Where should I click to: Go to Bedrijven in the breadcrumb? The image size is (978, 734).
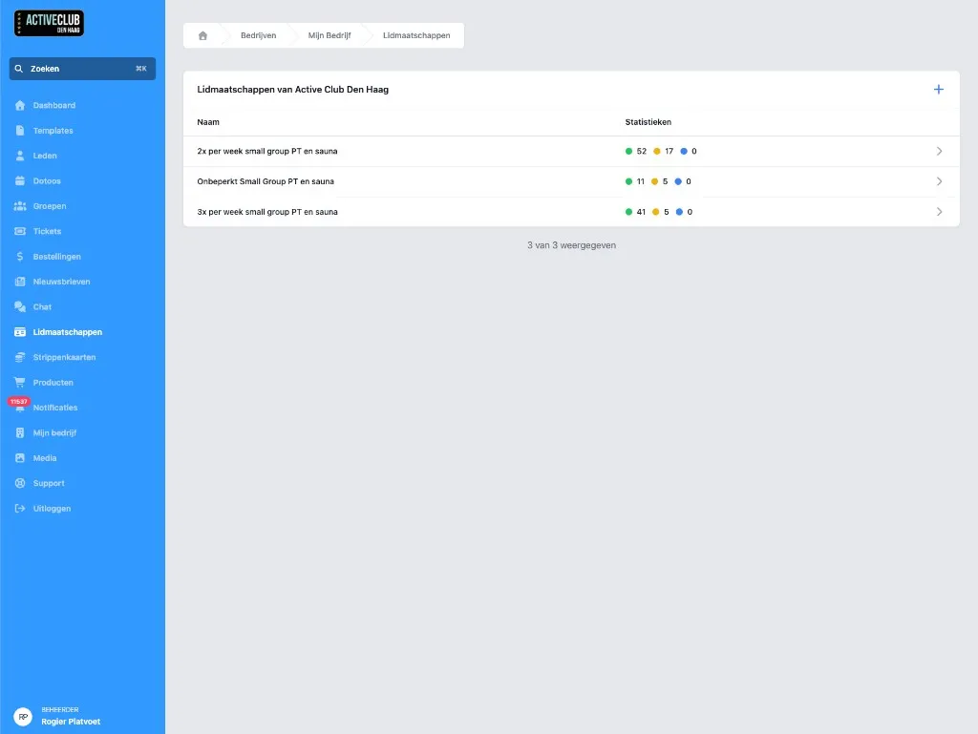click(258, 35)
